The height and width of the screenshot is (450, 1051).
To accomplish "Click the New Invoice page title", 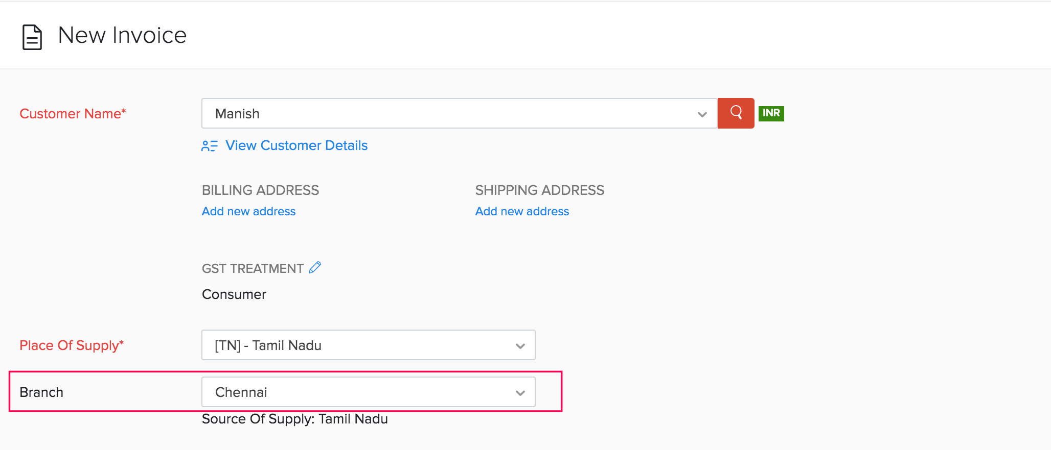I will (x=122, y=35).
